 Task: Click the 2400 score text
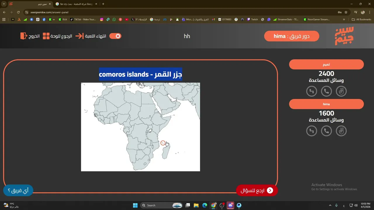(x=326, y=74)
